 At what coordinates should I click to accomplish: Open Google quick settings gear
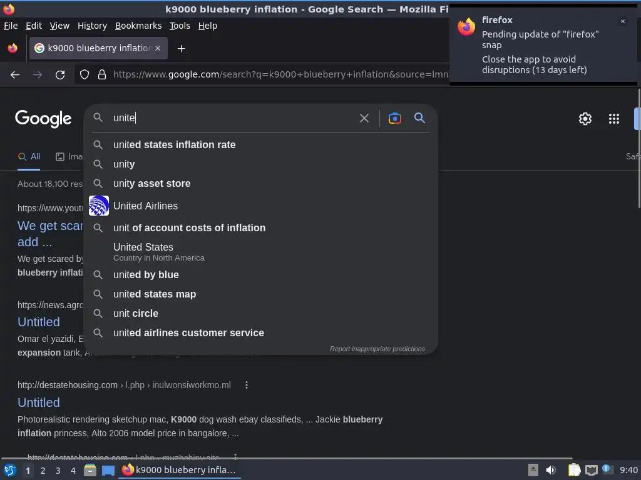tap(585, 119)
